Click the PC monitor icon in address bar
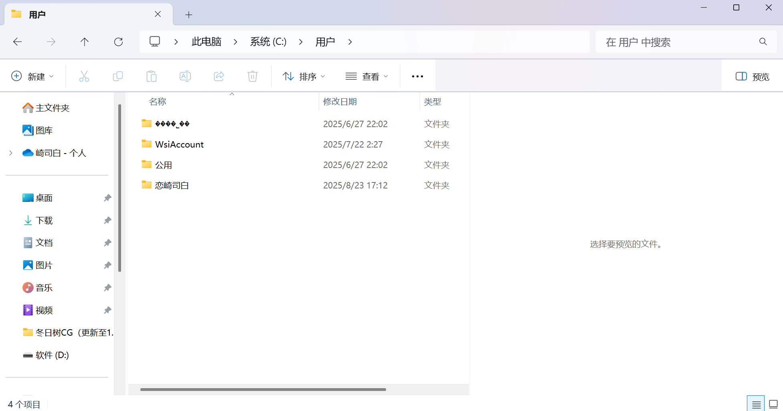 pyautogui.click(x=155, y=42)
